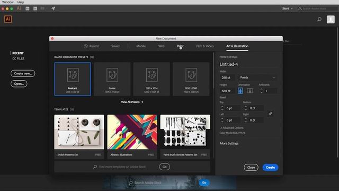Click the Height 560 pt field
This screenshot has width=339, height=191.
click(227, 91)
